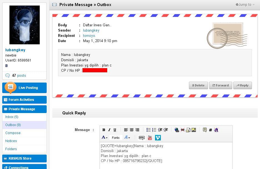Delete this private message
260x169 pixels.
tap(198, 86)
